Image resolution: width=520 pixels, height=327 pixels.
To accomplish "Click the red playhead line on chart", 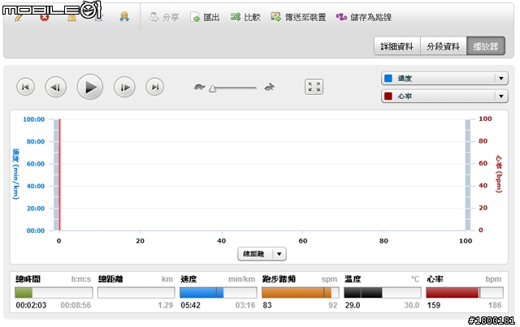I will point(59,174).
